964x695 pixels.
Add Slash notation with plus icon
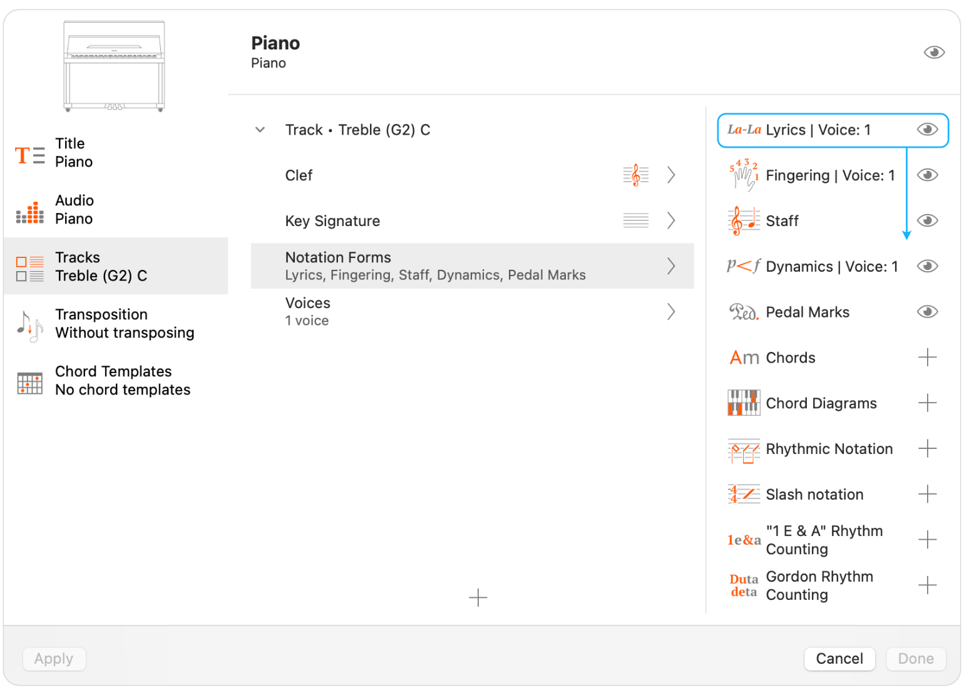point(927,494)
